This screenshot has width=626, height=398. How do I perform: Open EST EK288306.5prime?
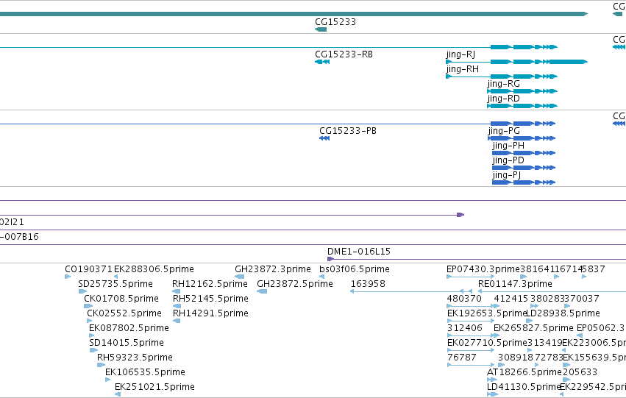[x=154, y=269]
